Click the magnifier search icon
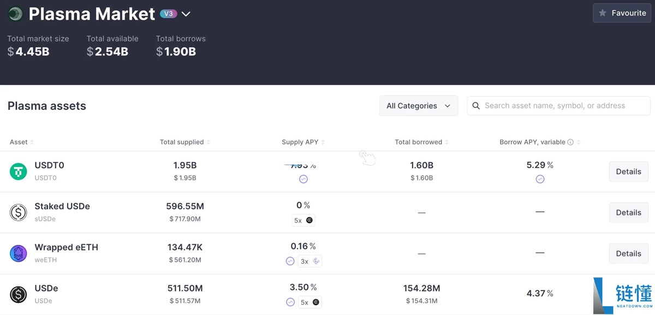The image size is (655, 315). pos(476,106)
